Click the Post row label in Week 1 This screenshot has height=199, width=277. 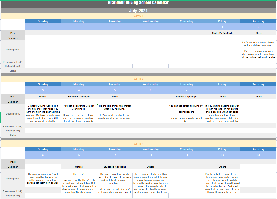[13, 33]
